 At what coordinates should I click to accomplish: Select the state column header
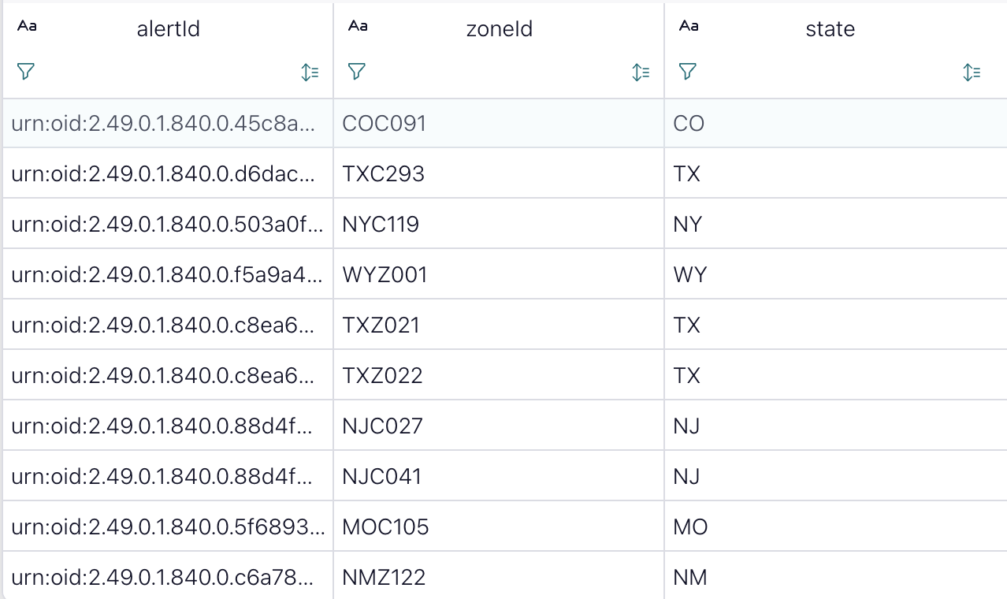(830, 29)
